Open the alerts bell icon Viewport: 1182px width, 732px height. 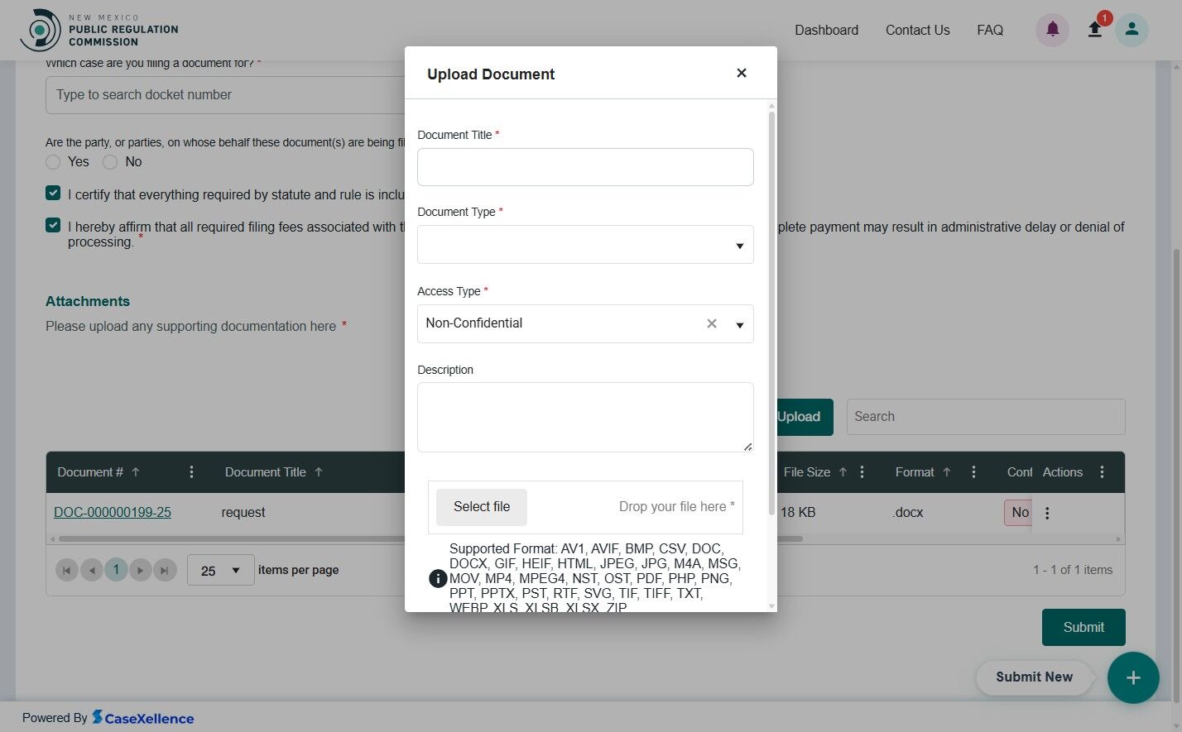click(x=1052, y=30)
